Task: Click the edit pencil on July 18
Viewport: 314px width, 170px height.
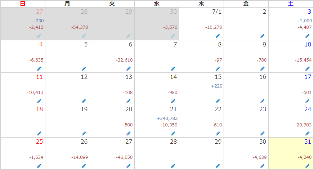Action: tap(39, 133)
